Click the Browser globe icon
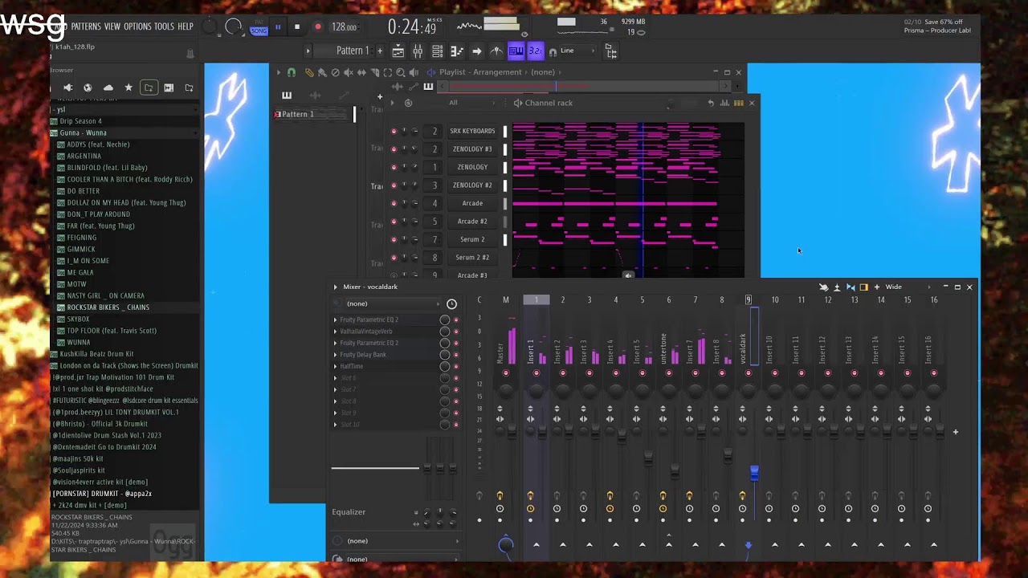1028x578 pixels. [x=88, y=88]
